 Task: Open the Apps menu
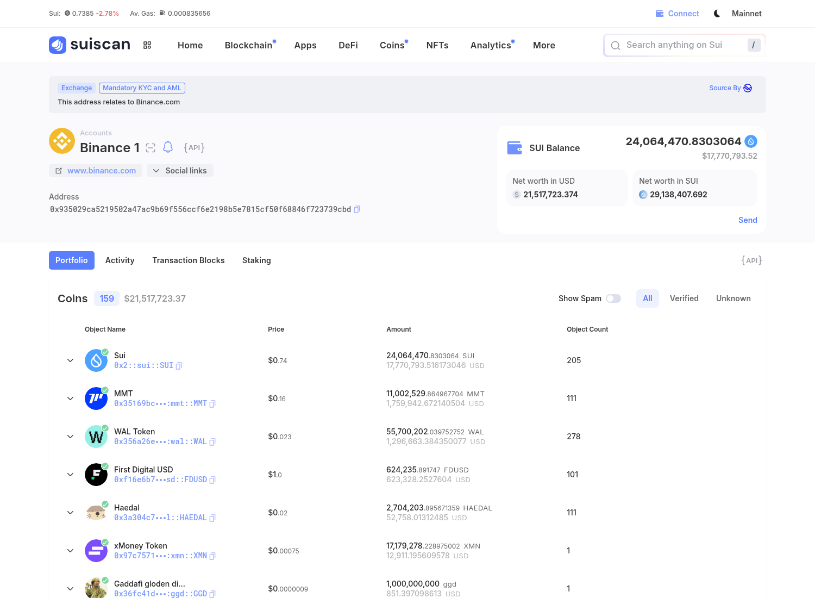tap(305, 45)
